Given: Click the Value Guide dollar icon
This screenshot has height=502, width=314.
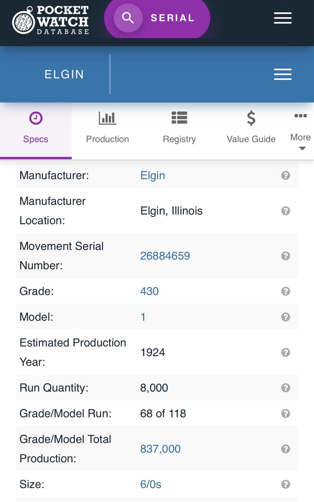Looking at the screenshot, I should tap(251, 118).
